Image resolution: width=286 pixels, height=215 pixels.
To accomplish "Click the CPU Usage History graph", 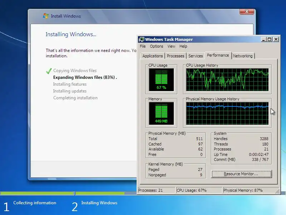I will pos(227,80).
